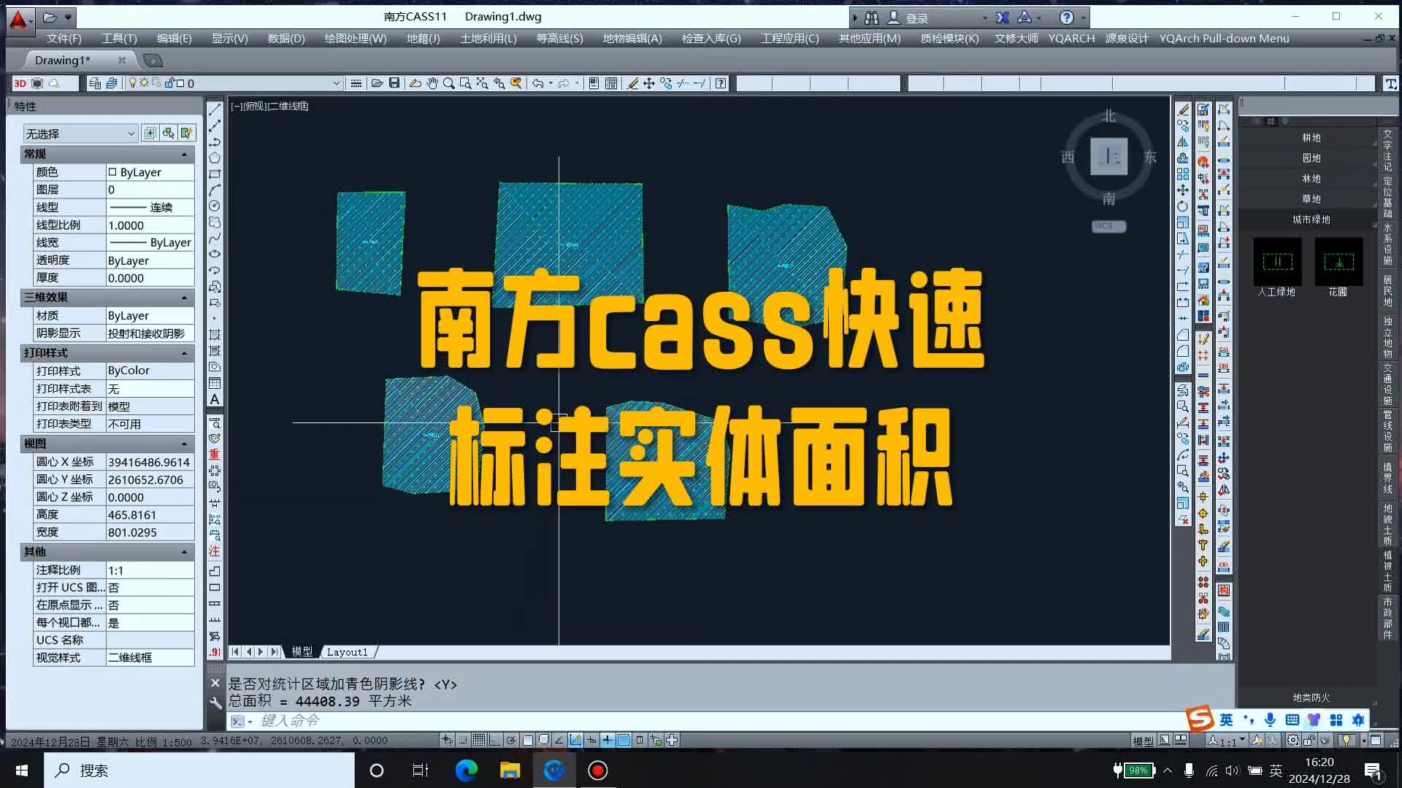This screenshot has width=1402, height=788.
Task: Click the 地类防火 button at panel bottom
Action: click(x=1311, y=698)
